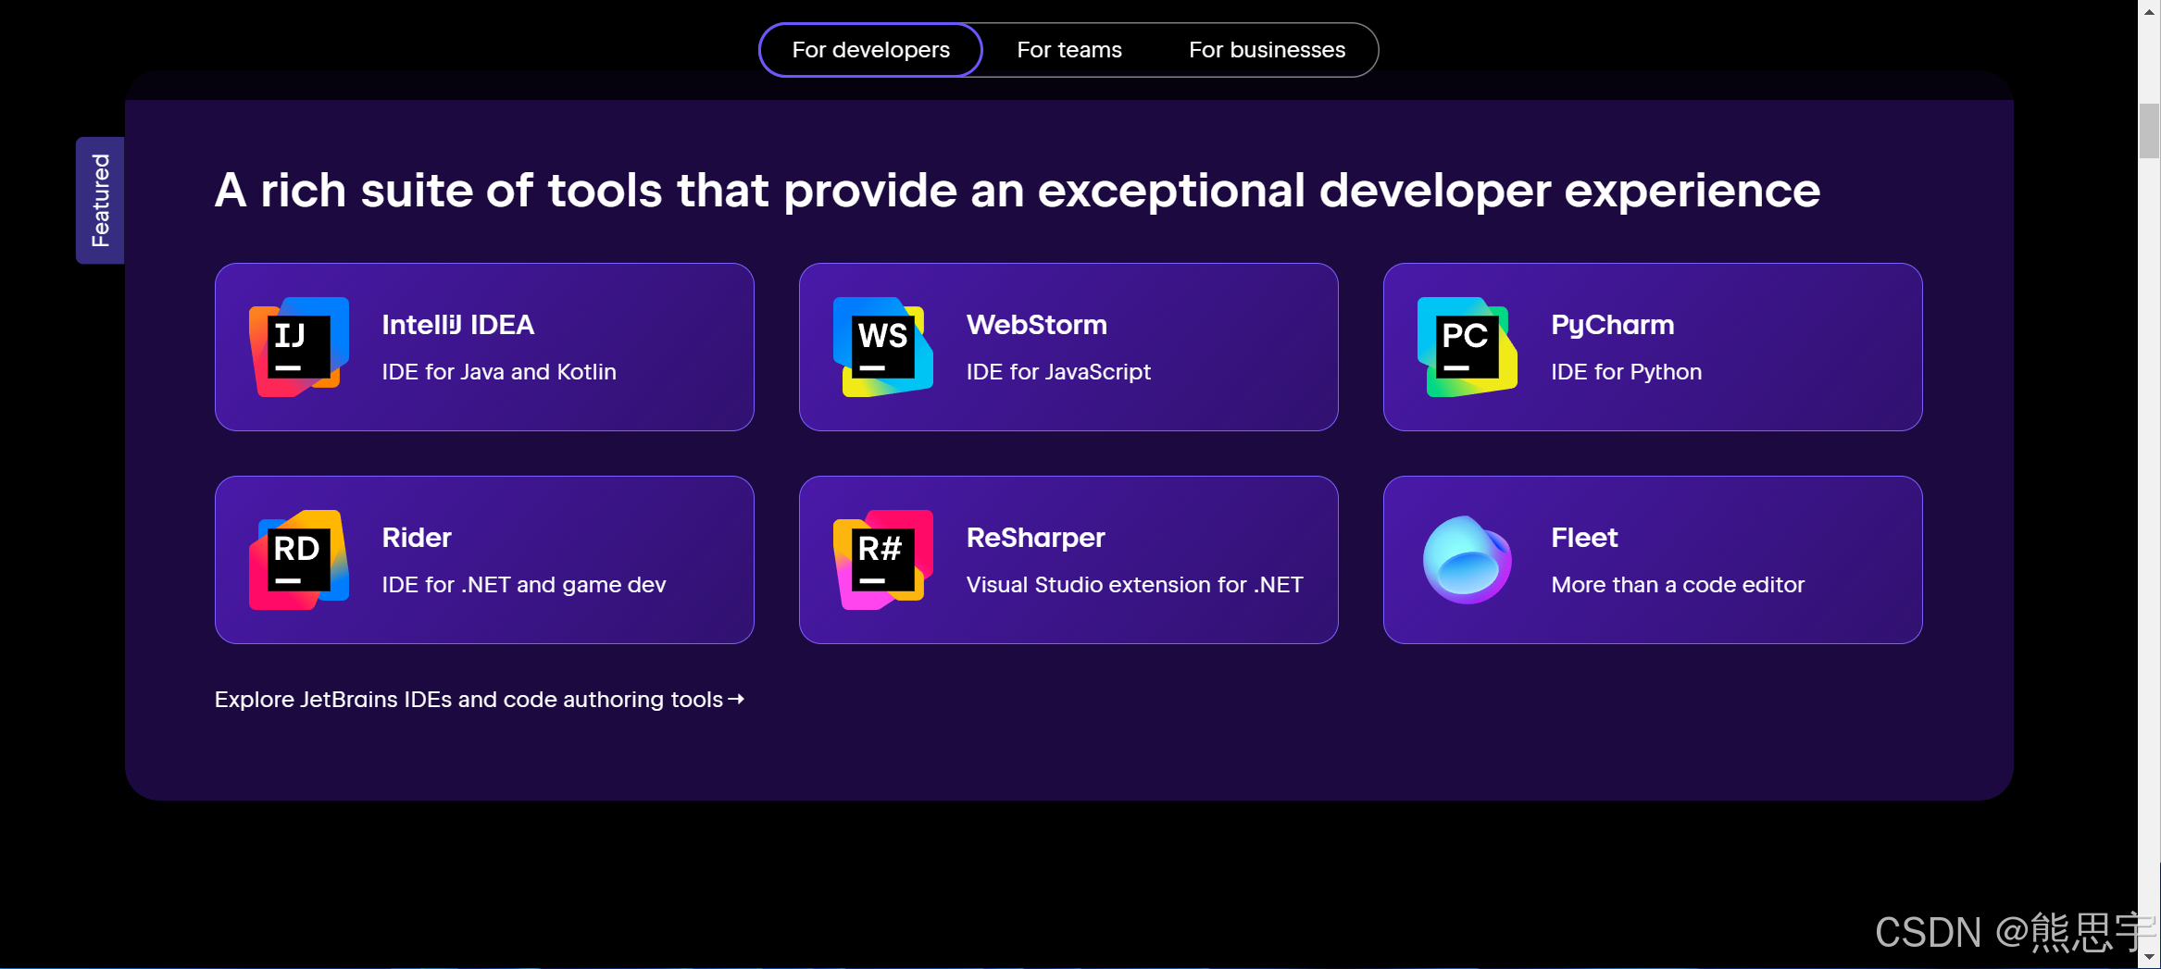Click the page scrollbar up arrow
Screen dimensions: 2161x969
(x=2149, y=11)
